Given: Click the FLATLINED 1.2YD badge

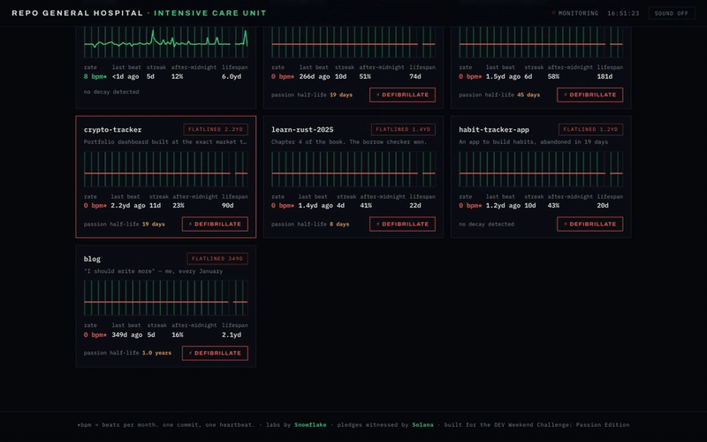Looking at the screenshot, I should coord(590,129).
